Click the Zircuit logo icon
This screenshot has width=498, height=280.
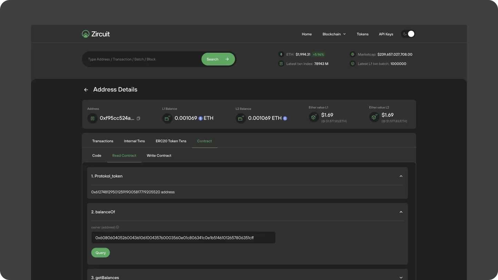point(85,34)
